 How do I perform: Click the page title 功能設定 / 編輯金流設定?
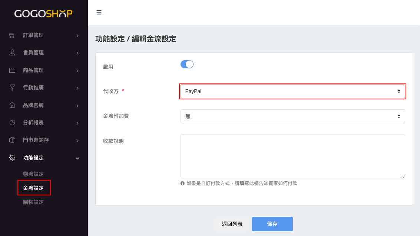pos(136,39)
